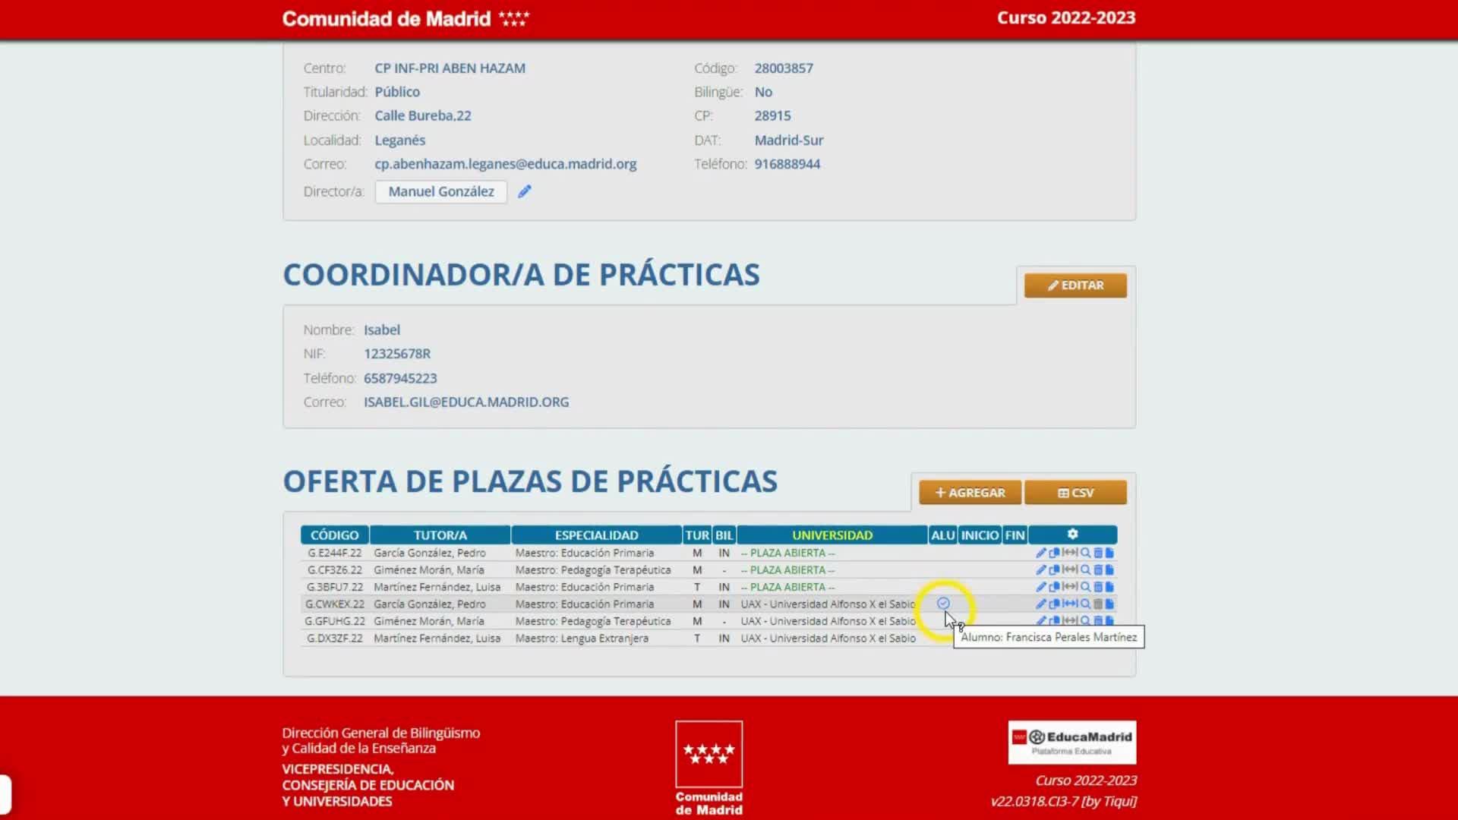Click trash icon in G.E244F.22 row
This screenshot has width=1458, height=820.
1098,553
